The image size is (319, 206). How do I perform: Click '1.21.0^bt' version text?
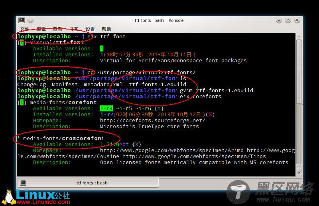pyautogui.click(x=114, y=144)
